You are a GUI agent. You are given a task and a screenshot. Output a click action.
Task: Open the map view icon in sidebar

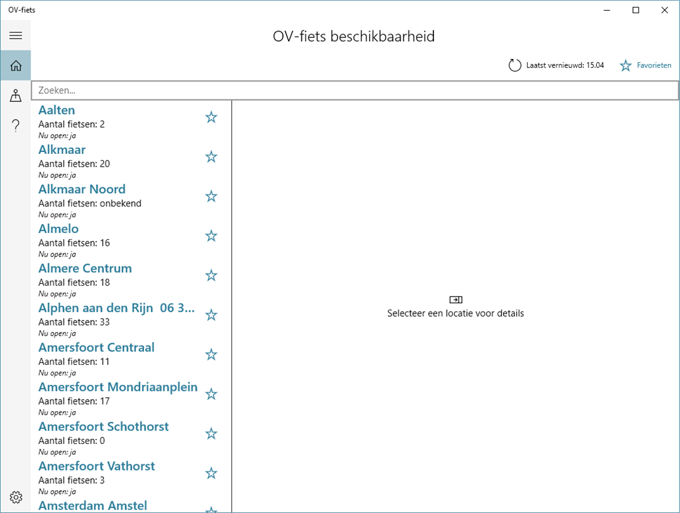[x=16, y=95]
